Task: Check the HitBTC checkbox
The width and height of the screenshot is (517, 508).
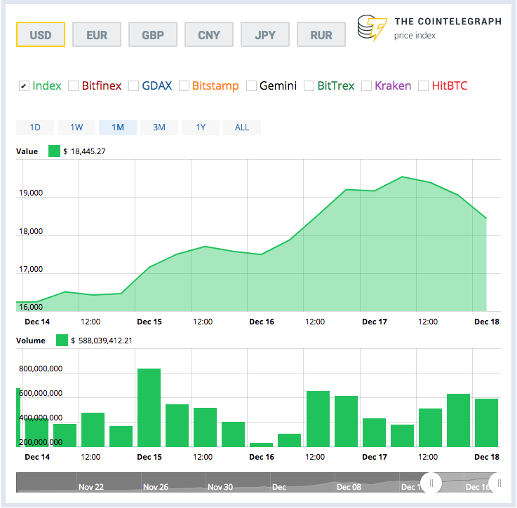Action: pos(423,86)
